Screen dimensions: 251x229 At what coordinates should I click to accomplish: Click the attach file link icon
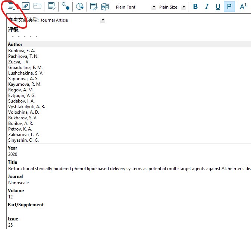coord(26,6)
